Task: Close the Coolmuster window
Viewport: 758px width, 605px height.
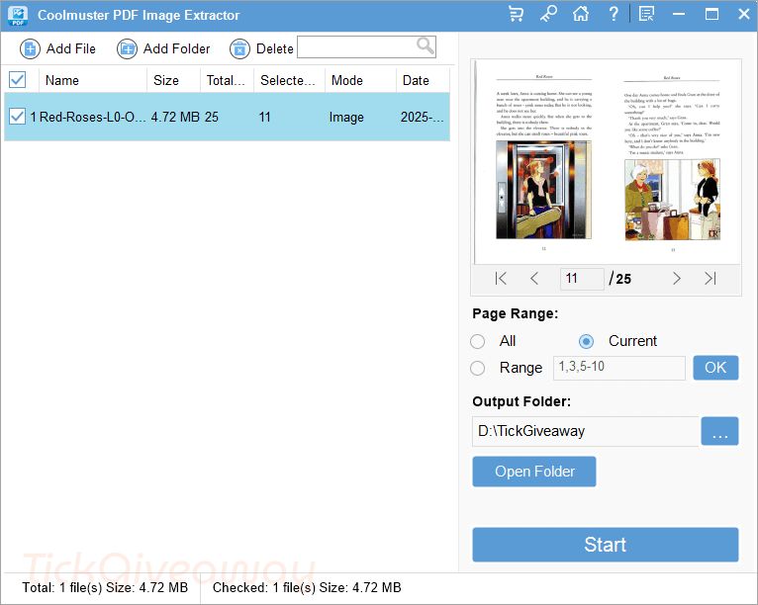Action: click(x=744, y=14)
